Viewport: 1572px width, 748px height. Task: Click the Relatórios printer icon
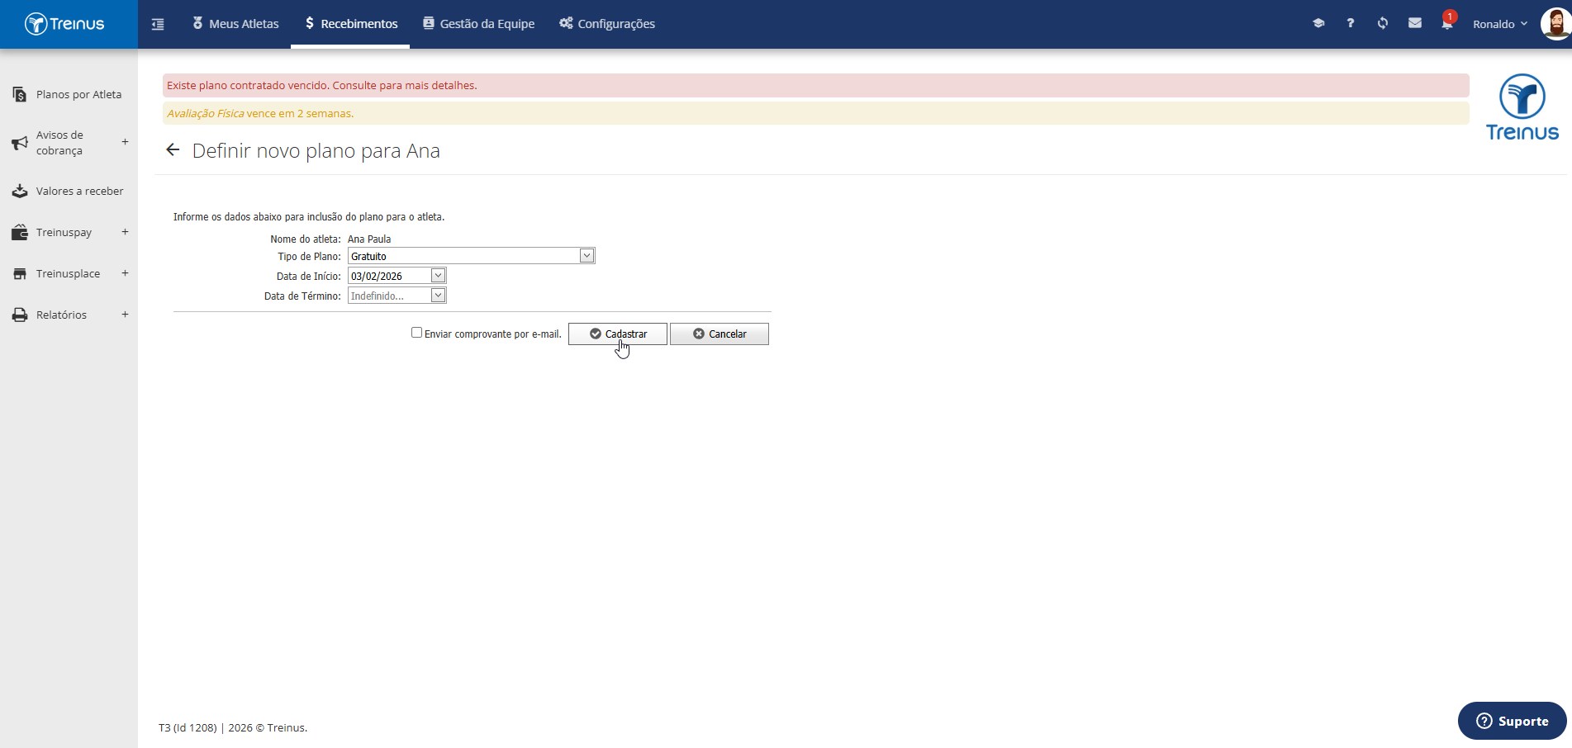coord(20,315)
